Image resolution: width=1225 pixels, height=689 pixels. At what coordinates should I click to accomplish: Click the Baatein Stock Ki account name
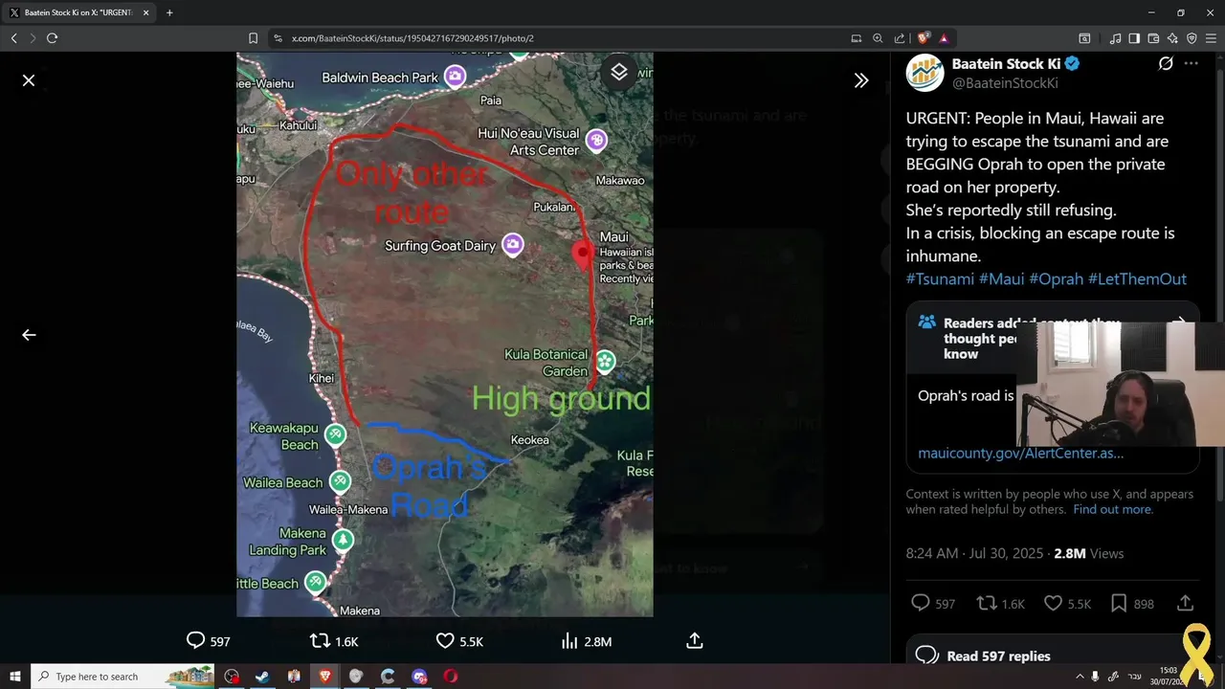point(1006,64)
